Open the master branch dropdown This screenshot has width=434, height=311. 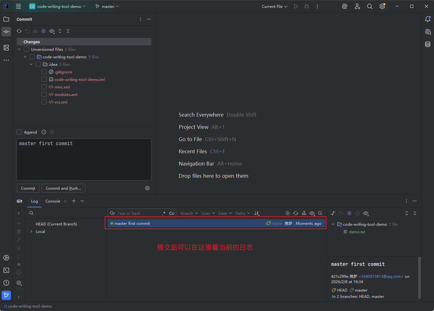107,6
